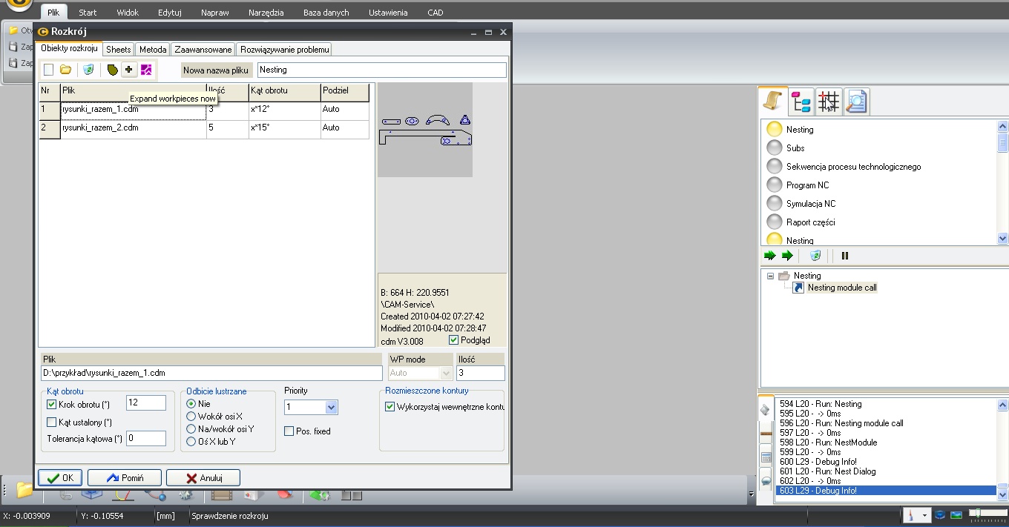Click yellow status ball beside top Nesting
The width and height of the screenshot is (1009, 527).
[775, 129]
